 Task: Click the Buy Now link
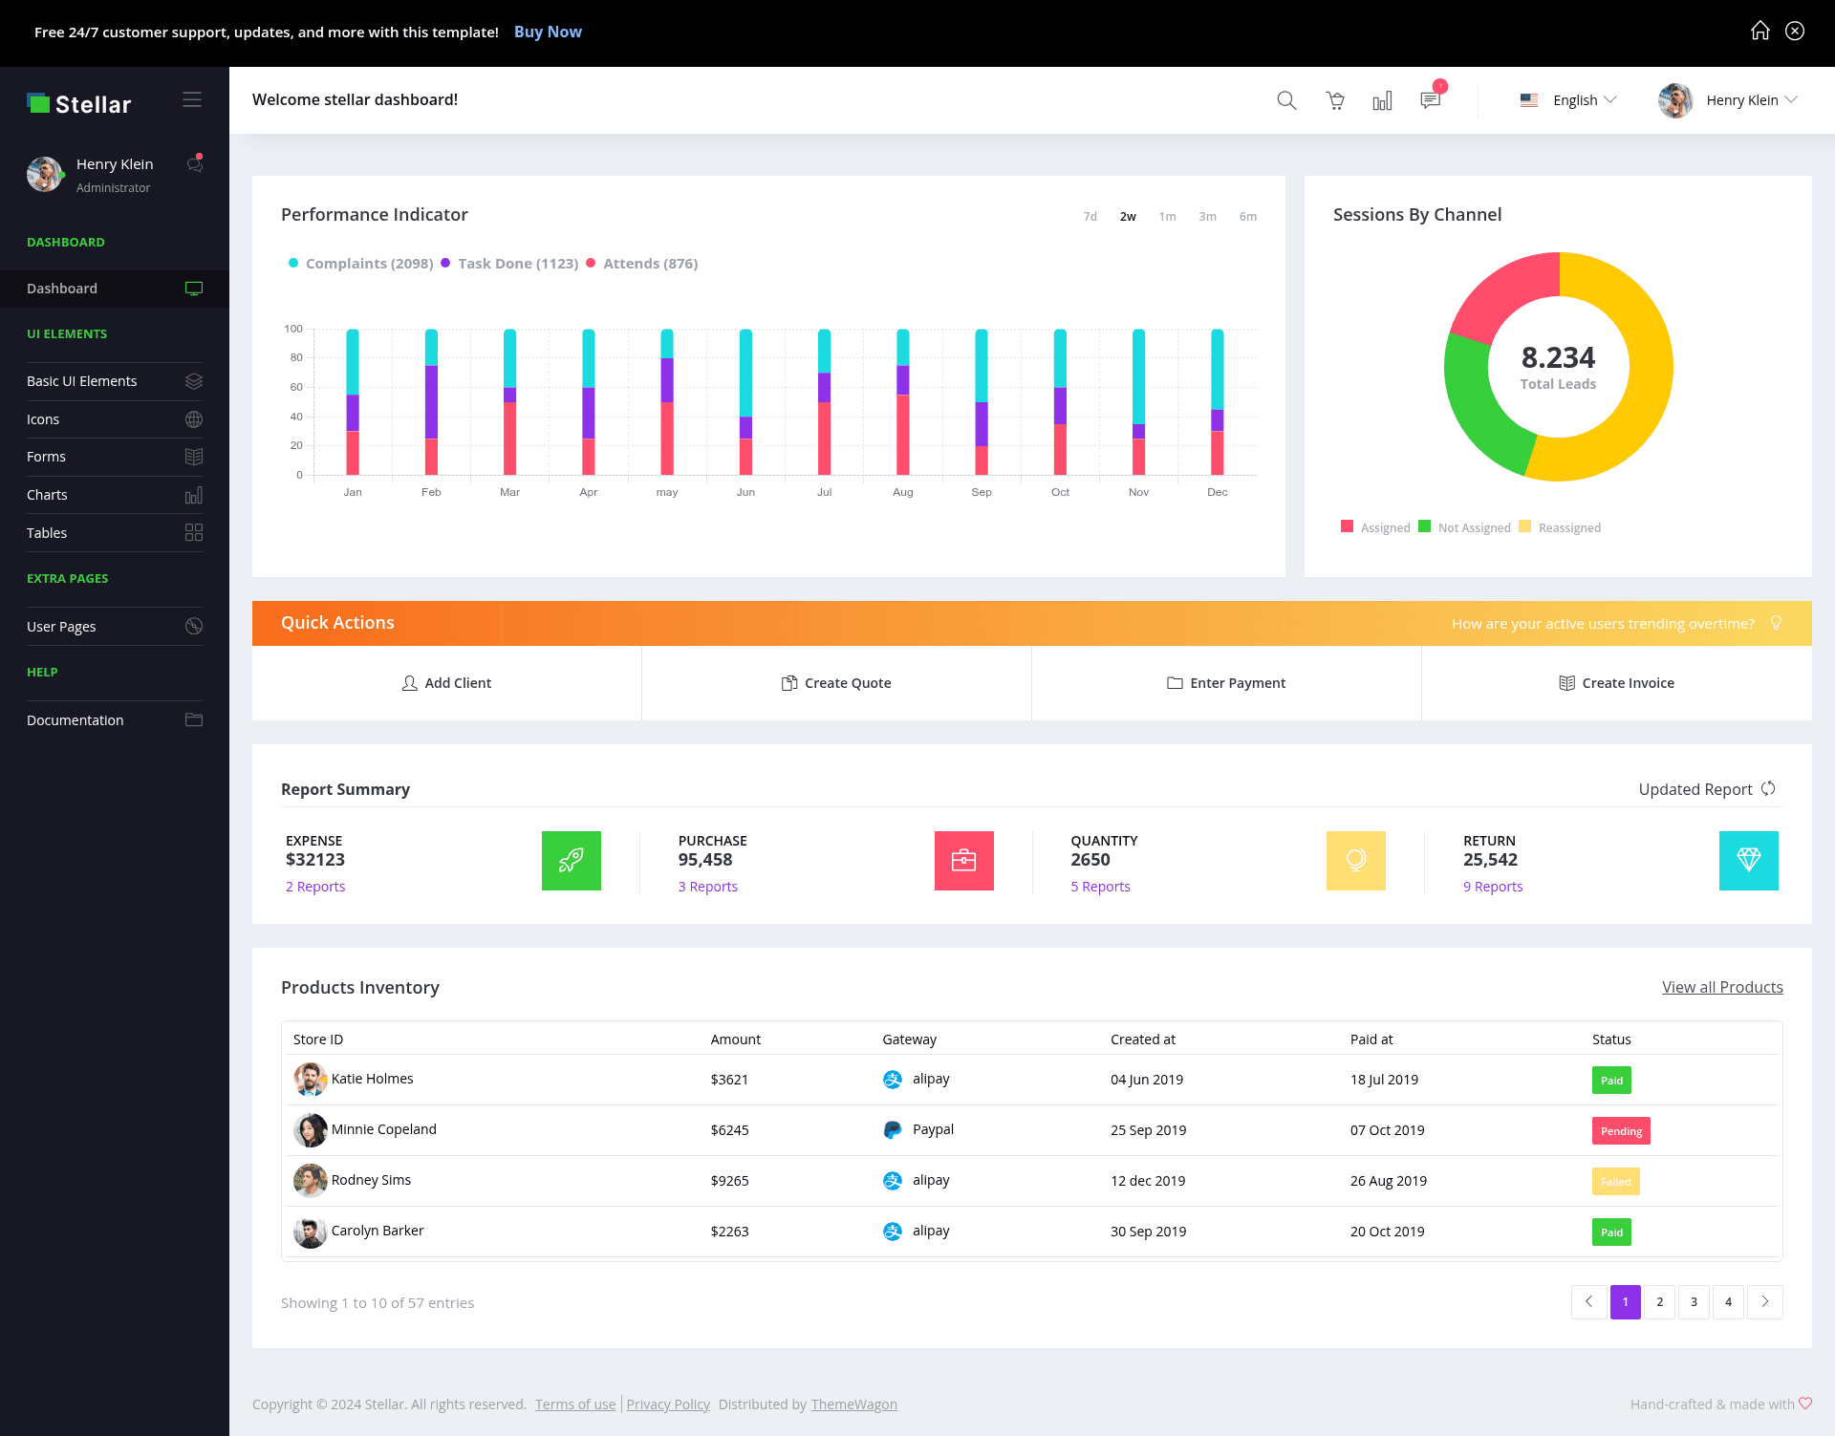coord(548,32)
